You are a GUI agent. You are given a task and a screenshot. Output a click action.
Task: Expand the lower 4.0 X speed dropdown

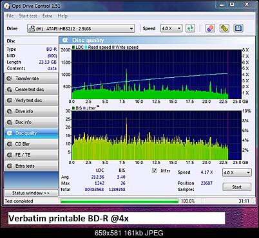point(237,172)
